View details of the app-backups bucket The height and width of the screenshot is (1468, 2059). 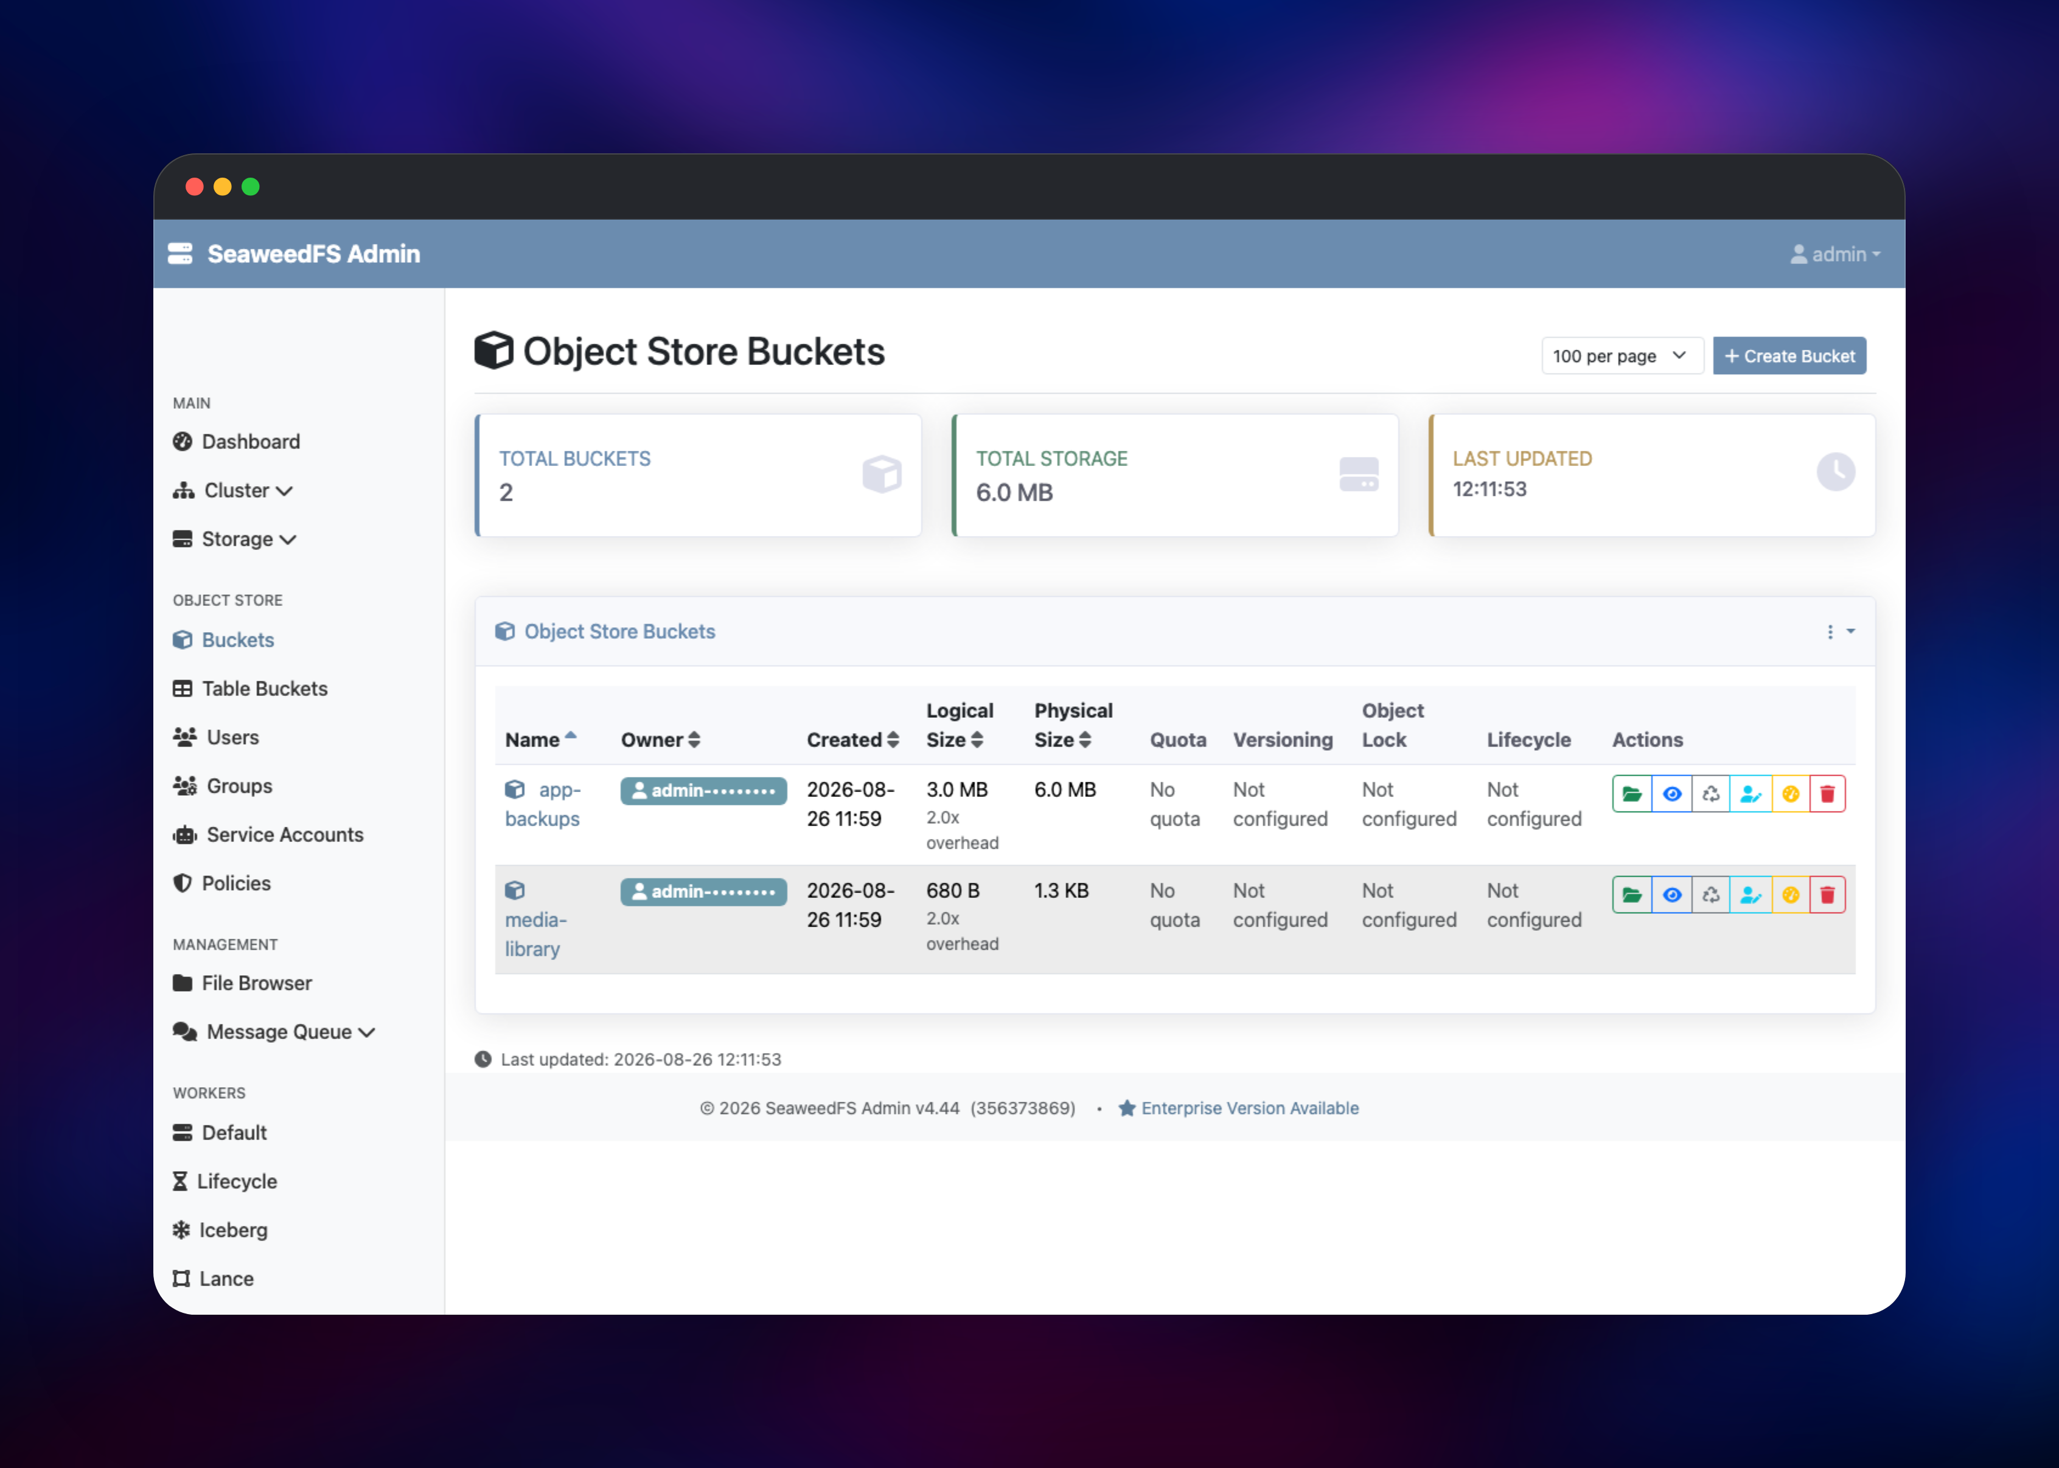(1671, 794)
